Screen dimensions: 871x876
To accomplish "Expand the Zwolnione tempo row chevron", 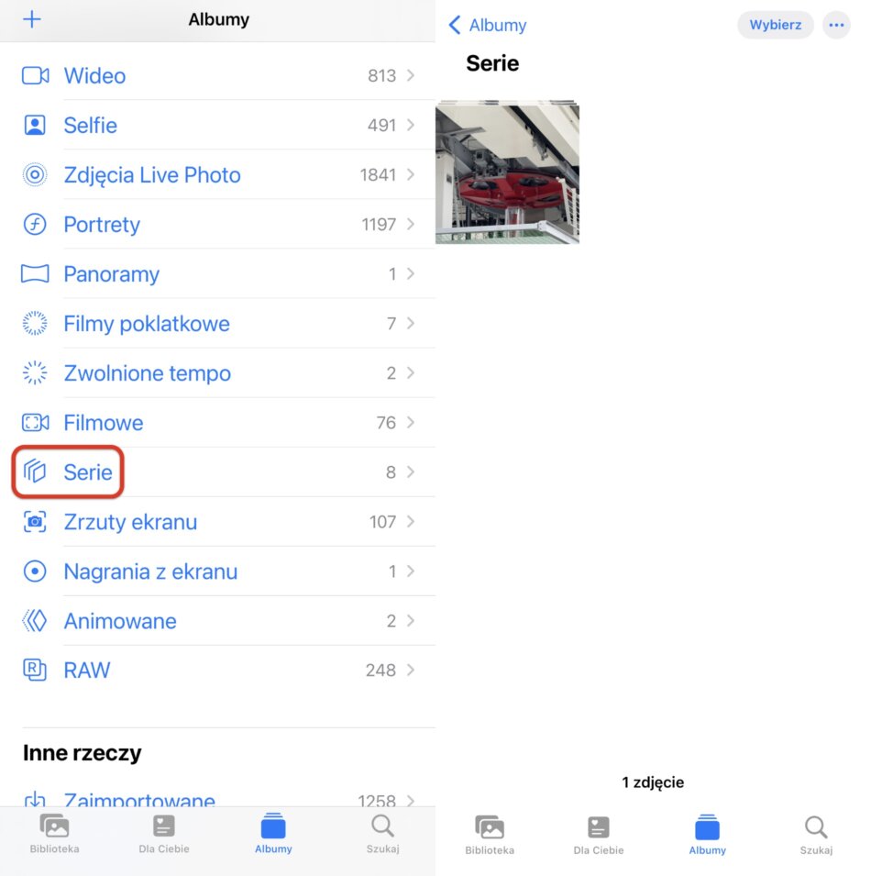I will 411,372.
